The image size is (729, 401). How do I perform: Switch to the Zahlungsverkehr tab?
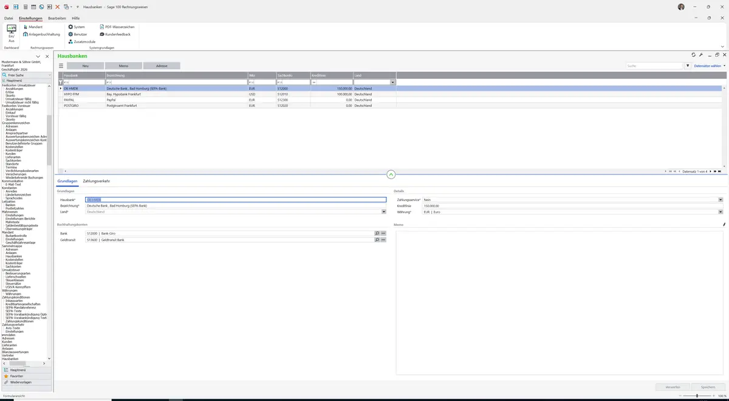[96, 181]
